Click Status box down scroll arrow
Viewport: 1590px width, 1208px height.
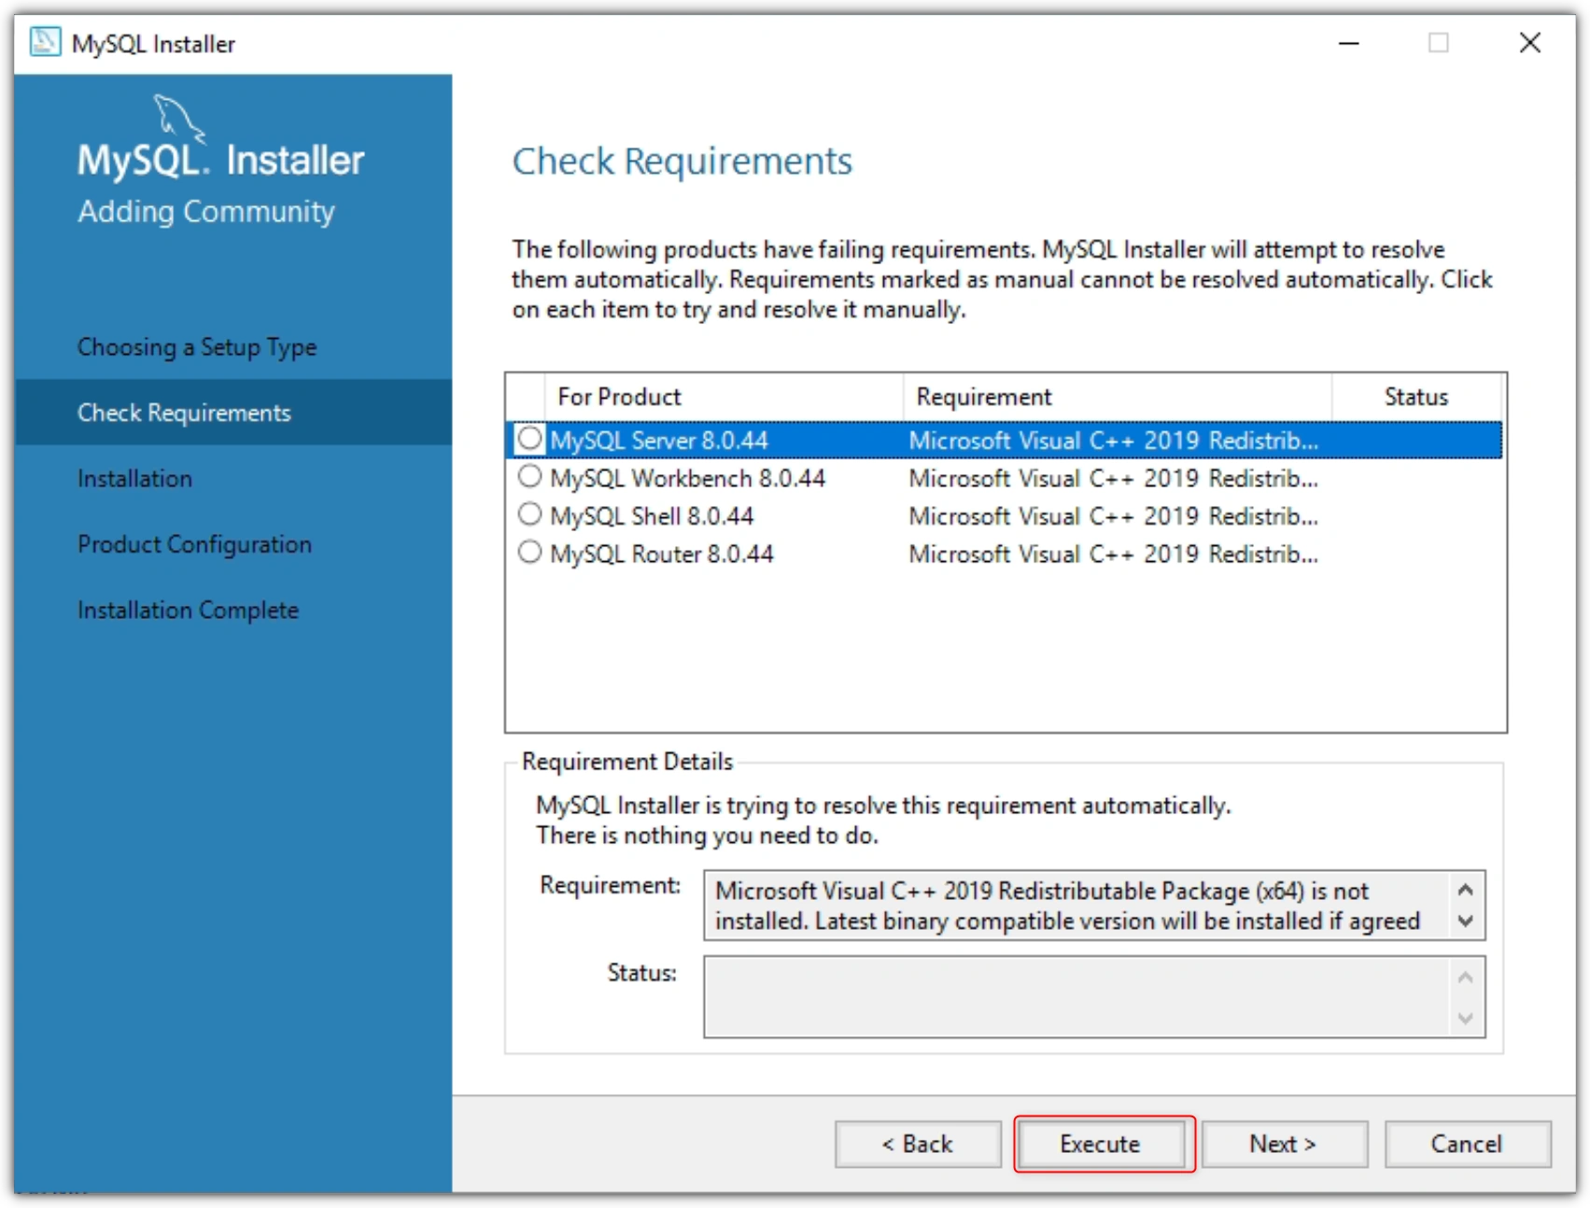[1465, 1018]
